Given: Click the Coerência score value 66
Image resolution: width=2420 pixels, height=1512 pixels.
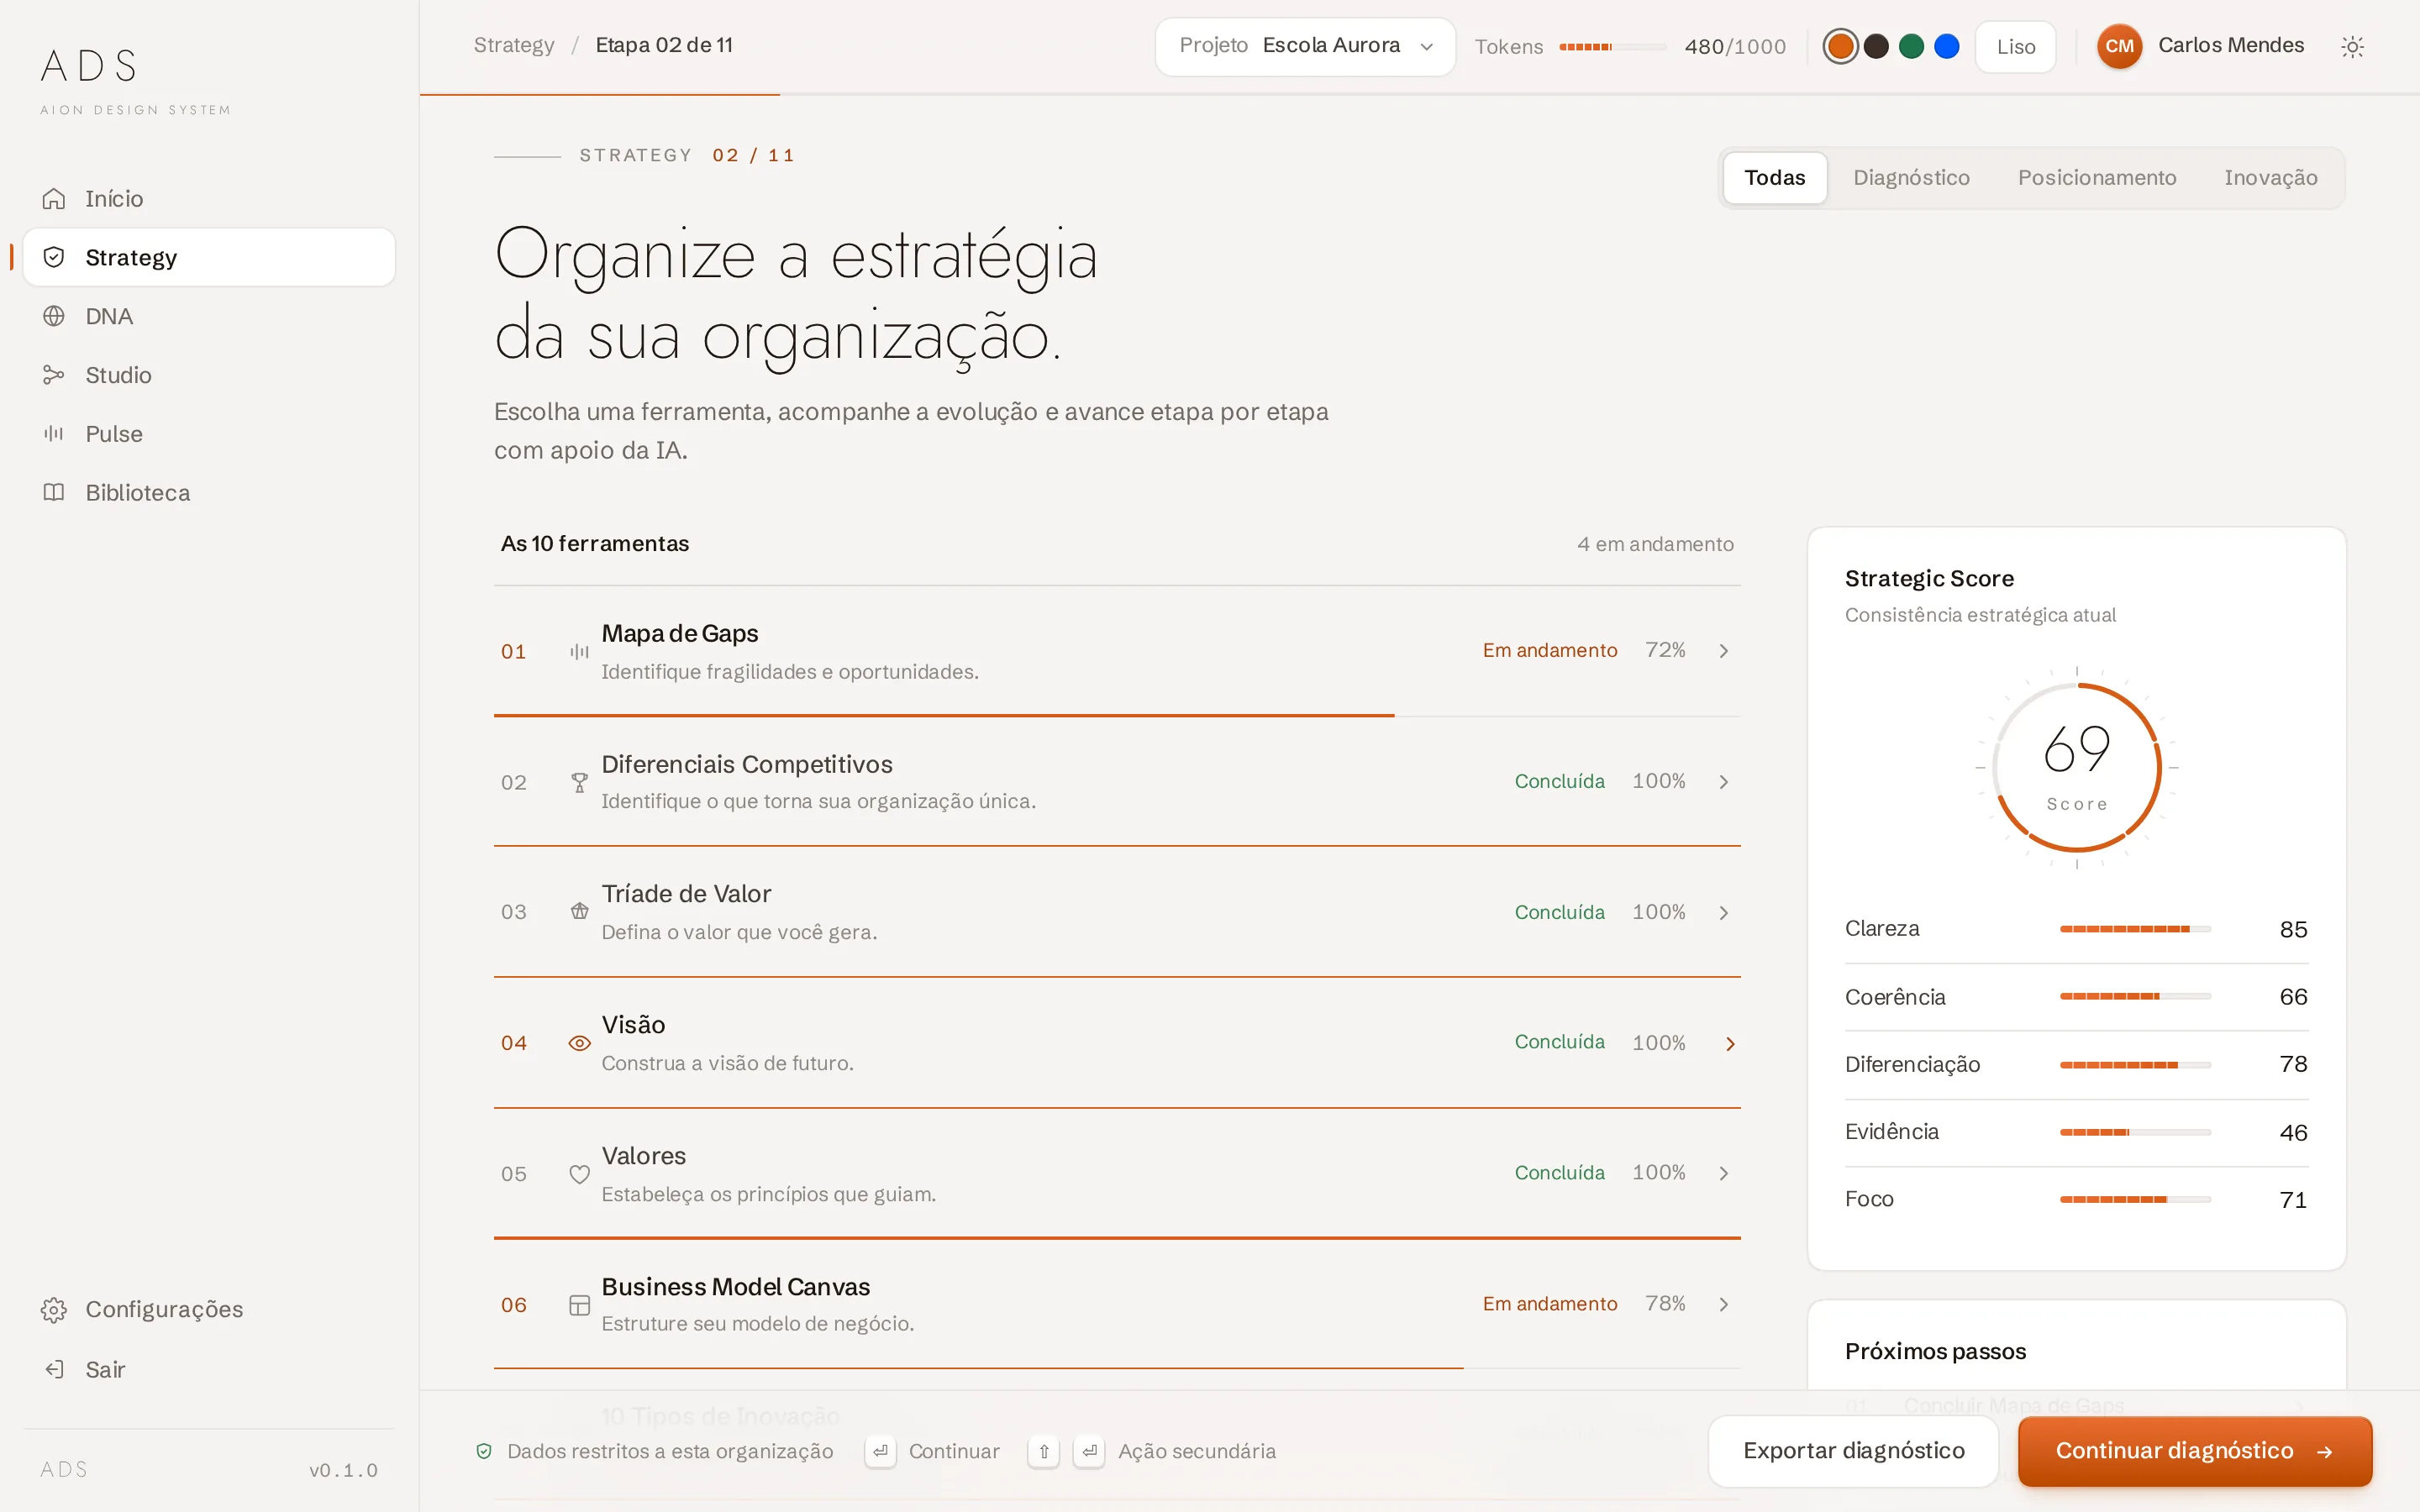Looking at the screenshot, I should point(2293,997).
